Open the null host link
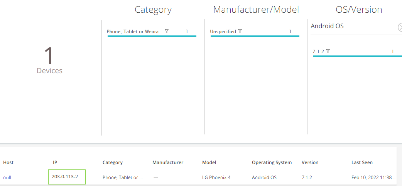 [x=7, y=178]
